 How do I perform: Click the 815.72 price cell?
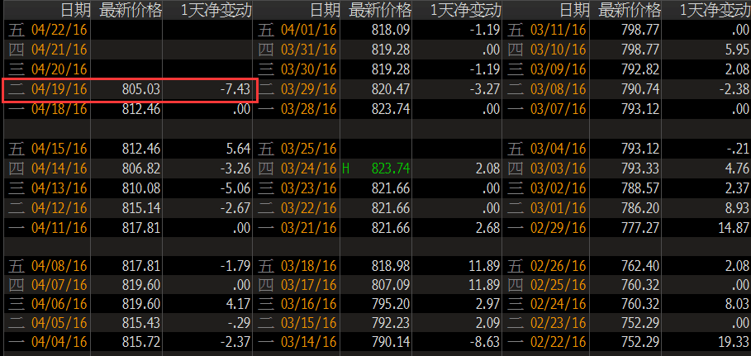pos(140,341)
